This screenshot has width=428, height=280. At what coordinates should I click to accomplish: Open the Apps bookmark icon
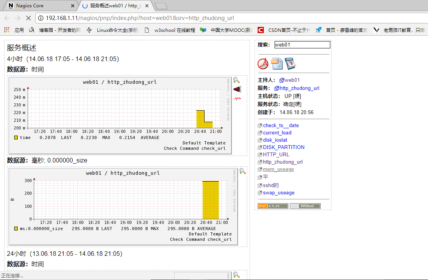tap(7, 30)
